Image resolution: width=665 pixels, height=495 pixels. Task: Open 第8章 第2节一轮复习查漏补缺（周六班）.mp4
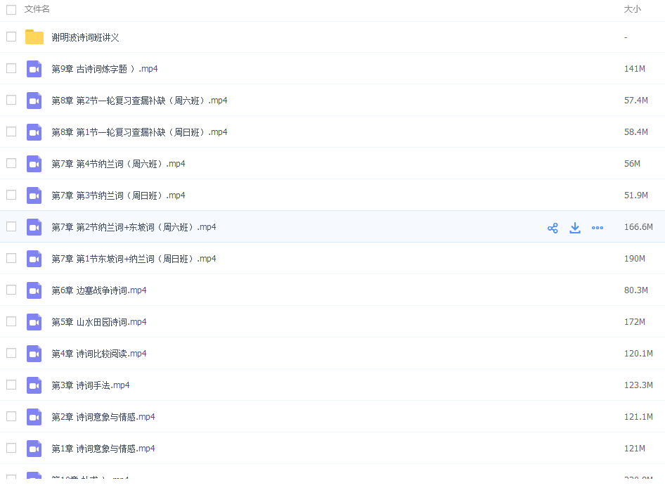[139, 101]
